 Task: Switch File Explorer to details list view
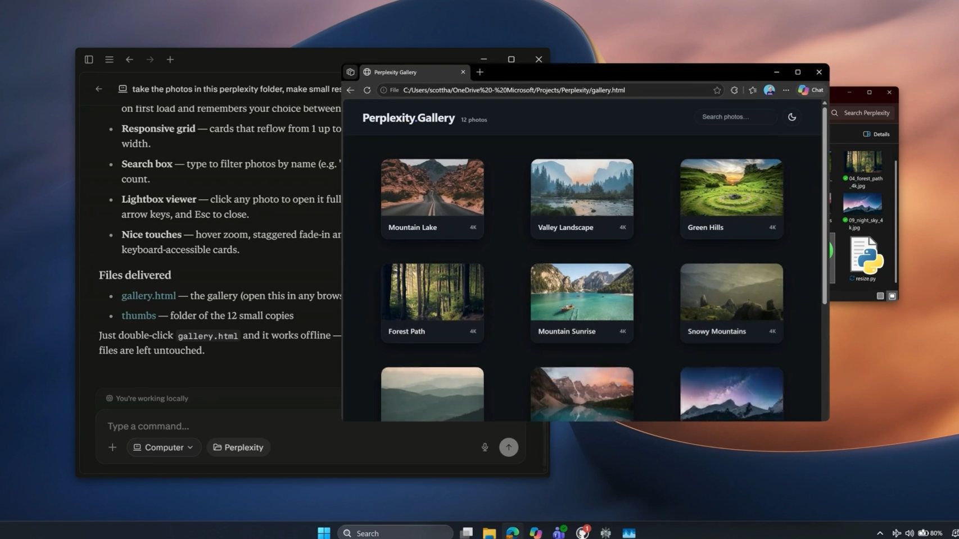pyautogui.click(x=880, y=296)
